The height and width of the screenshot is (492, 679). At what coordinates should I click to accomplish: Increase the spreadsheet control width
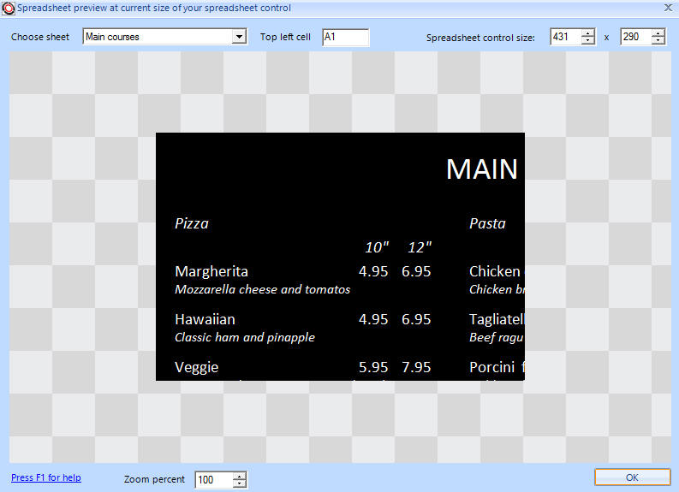pyautogui.click(x=587, y=33)
